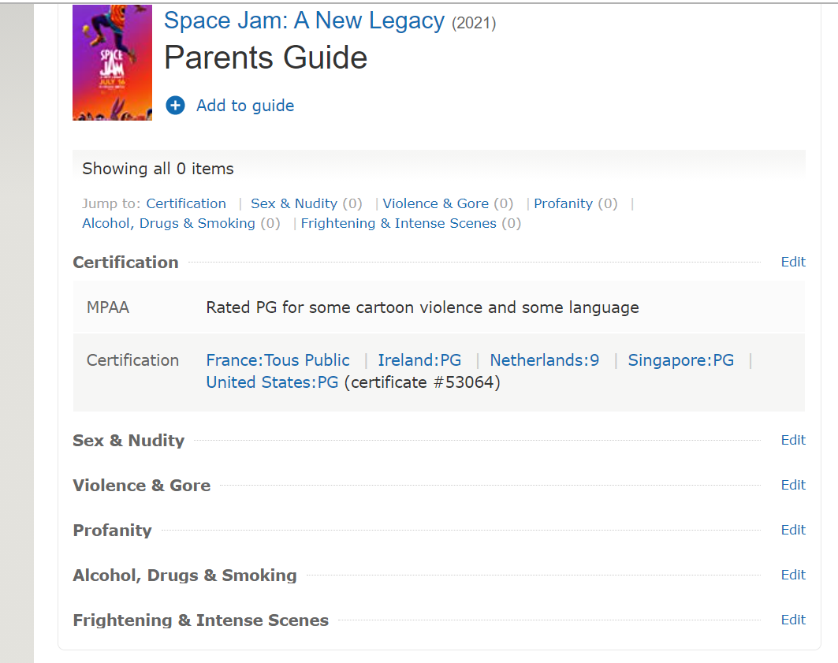
Task: Open the Netherlands:9 certification link
Action: pyautogui.click(x=544, y=360)
